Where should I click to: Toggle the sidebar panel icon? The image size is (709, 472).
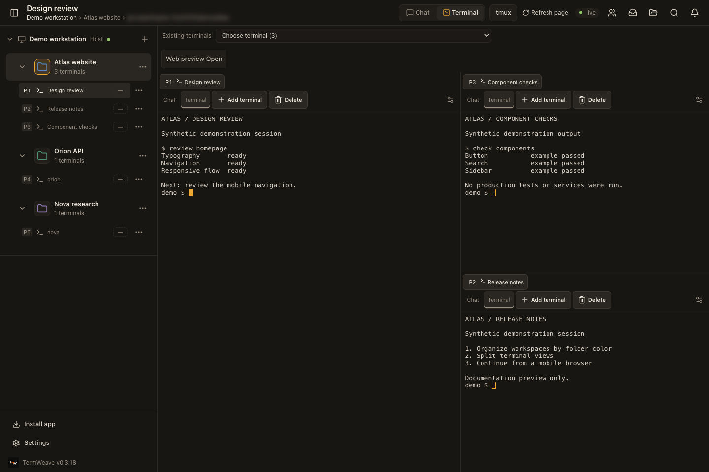point(14,13)
